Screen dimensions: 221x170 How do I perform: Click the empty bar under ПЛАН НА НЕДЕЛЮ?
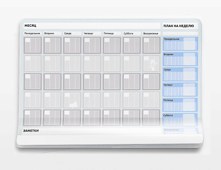[x=180, y=33]
